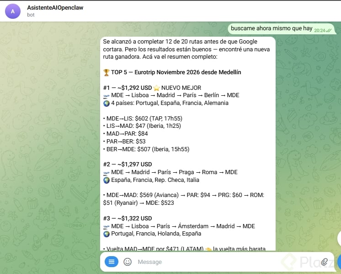
Task: Click the "BER→MDE: $507 (Iberia, 15h55)" line
Action: pyautogui.click(x=146, y=149)
